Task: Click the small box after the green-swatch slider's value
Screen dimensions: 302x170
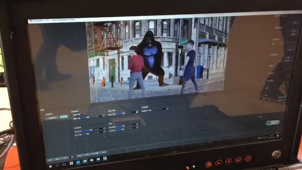Action: 104,115
